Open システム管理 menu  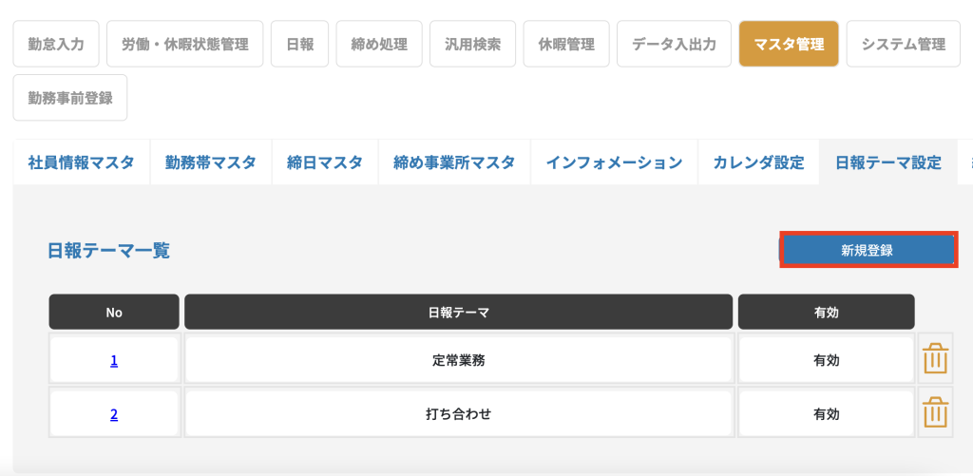click(903, 44)
